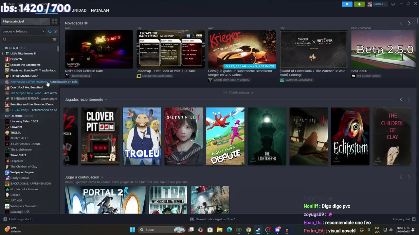Toggle ready-to-play games filter icon
Screen dimensions: 419x235
click(55, 31)
